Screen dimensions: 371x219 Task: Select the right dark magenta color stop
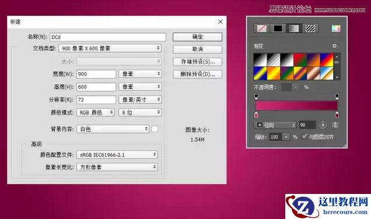[337, 115]
